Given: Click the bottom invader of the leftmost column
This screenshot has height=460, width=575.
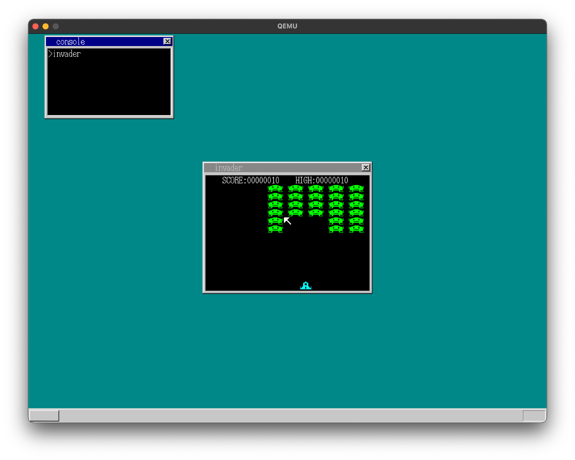Looking at the screenshot, I should pos(275,229).
